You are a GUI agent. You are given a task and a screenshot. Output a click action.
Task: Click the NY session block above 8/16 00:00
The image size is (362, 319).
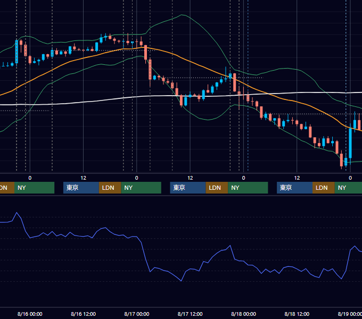[x=34, y=188]
